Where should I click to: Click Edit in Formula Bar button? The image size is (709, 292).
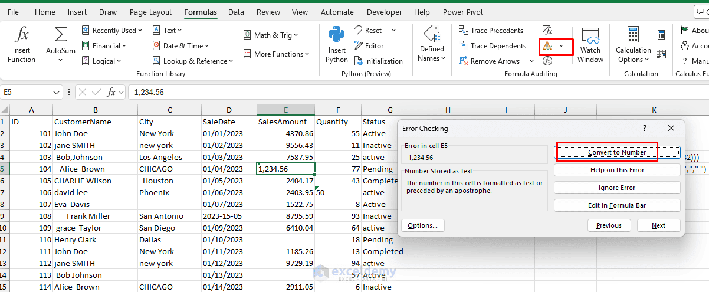click(x=617, y=205)
